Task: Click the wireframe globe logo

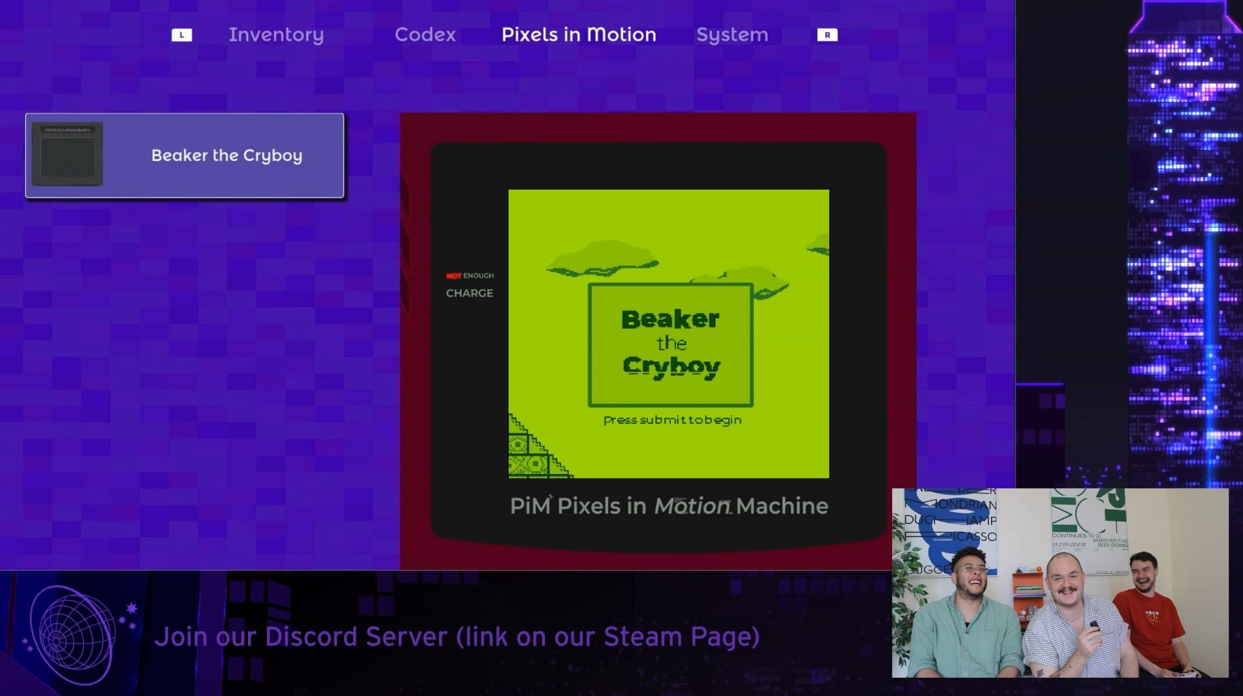Action: [71, 635]
